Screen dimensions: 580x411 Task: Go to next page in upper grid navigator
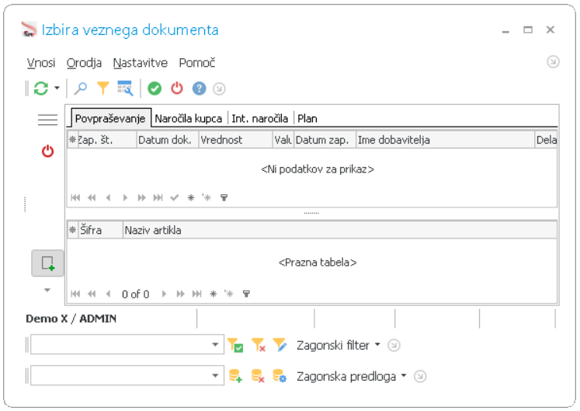click(x=141, y=197)
